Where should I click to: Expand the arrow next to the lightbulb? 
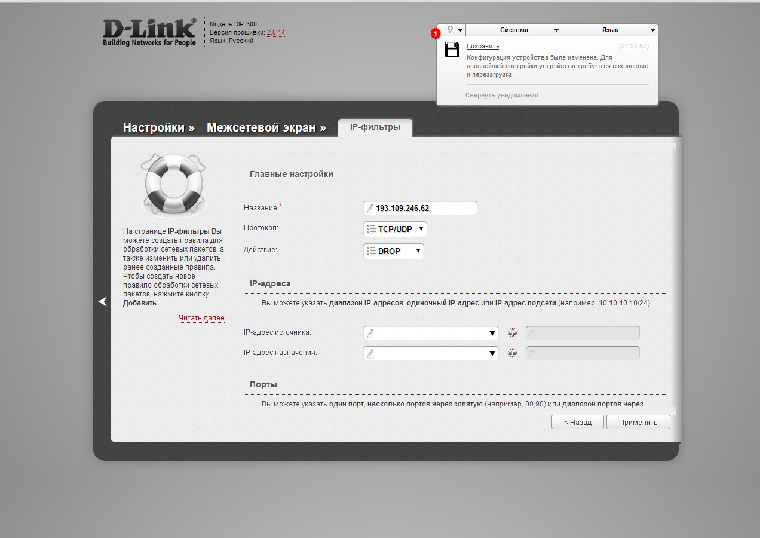point(460,30)
